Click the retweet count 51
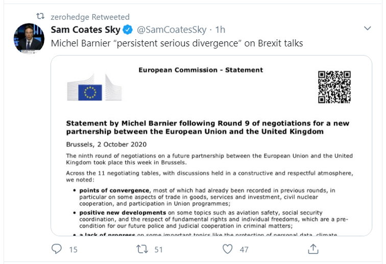 click(x=159, y=249)
